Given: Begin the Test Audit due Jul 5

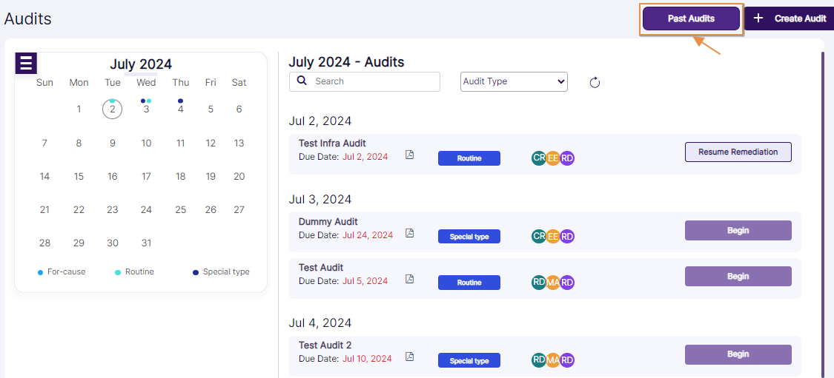Looking at the screenshot, I should point(738,276).
